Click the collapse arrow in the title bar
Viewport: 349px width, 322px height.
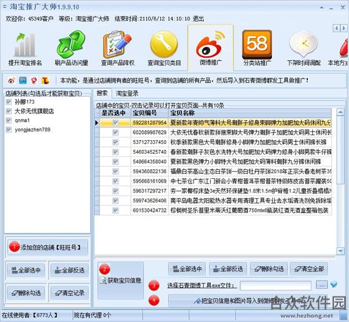322,7
